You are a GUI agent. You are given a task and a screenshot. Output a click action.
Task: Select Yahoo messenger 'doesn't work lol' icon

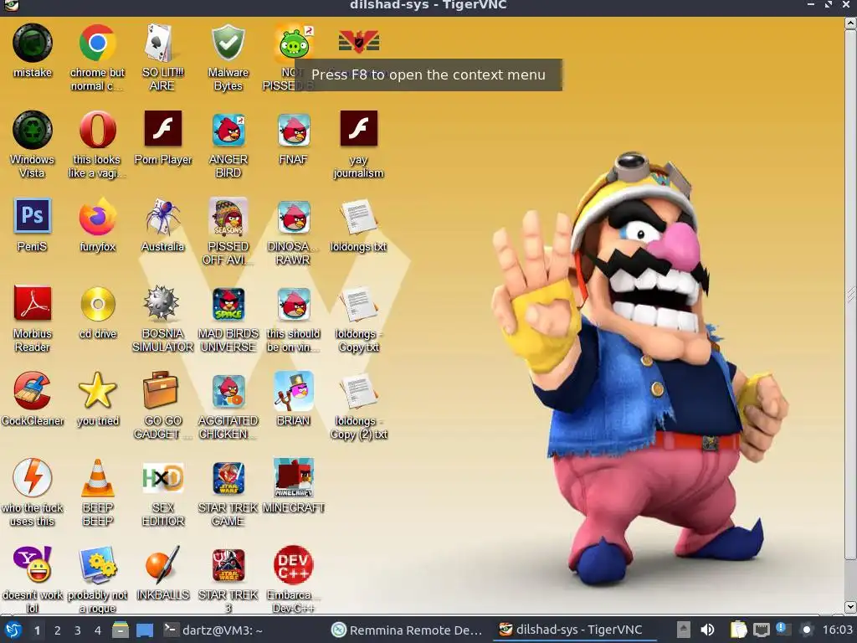(x=33, y=564)
